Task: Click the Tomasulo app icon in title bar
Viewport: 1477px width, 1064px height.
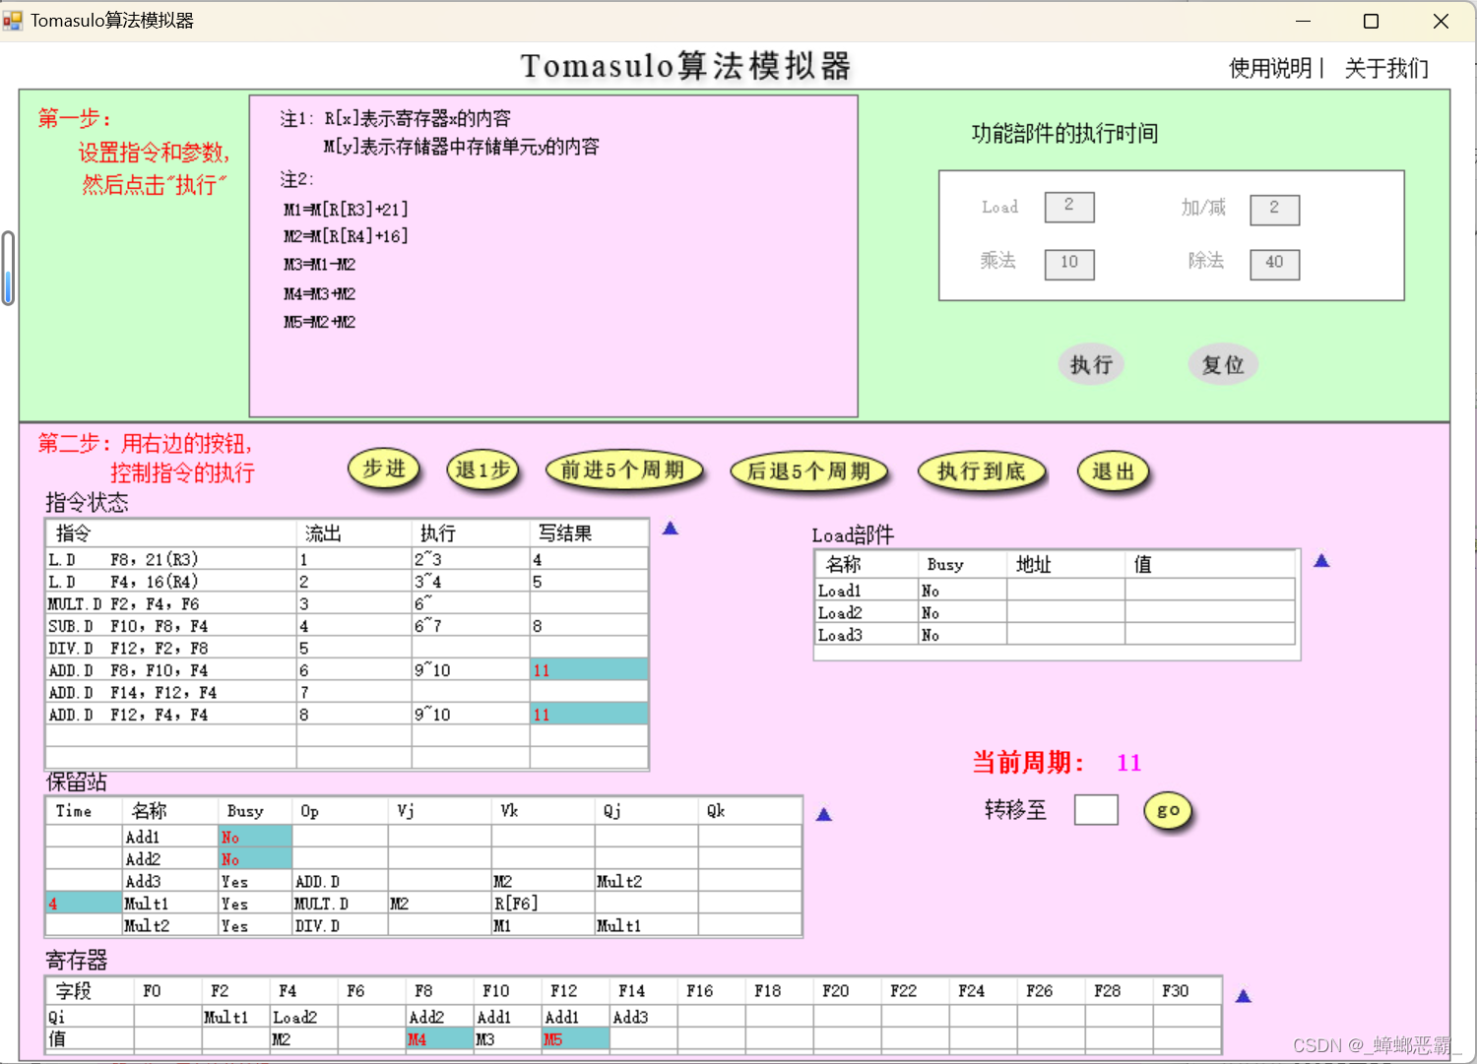Action: tap(13, 21)
